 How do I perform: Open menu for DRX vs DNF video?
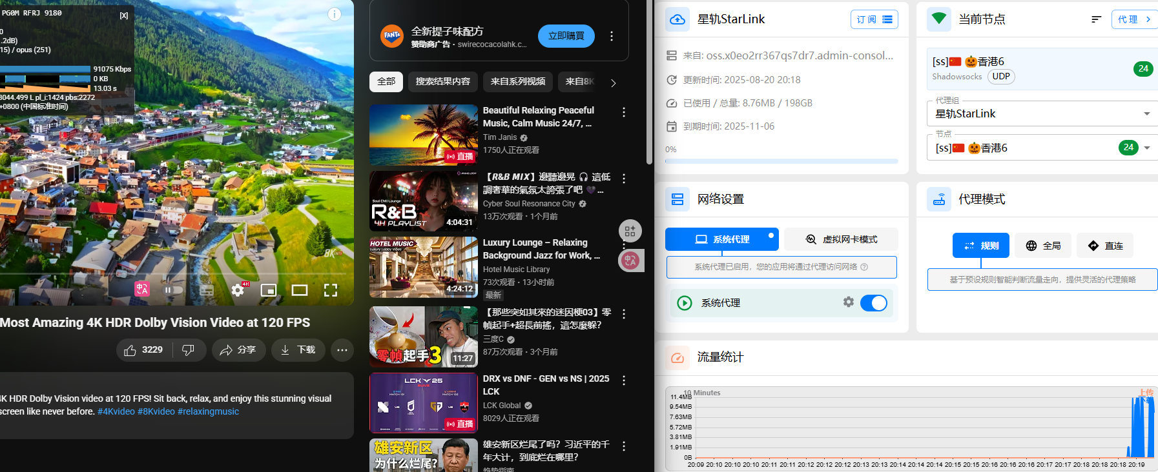coord(624,380)
